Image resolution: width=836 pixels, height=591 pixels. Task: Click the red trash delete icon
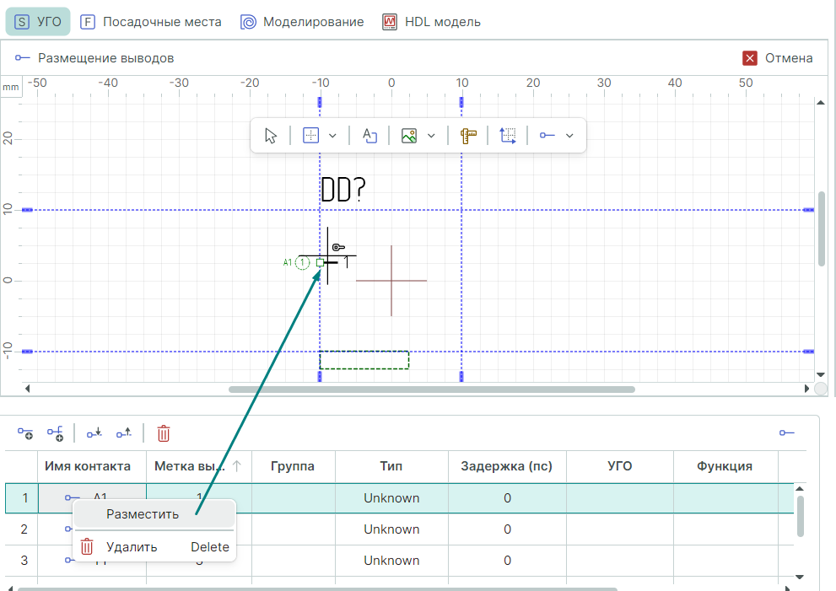[164, 433]
